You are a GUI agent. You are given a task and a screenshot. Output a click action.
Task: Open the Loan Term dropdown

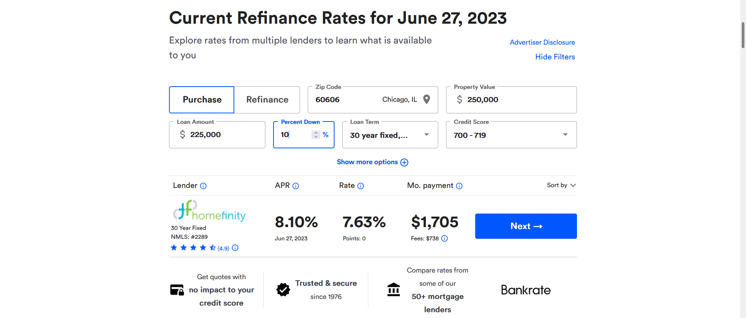[x=390, y=135]
